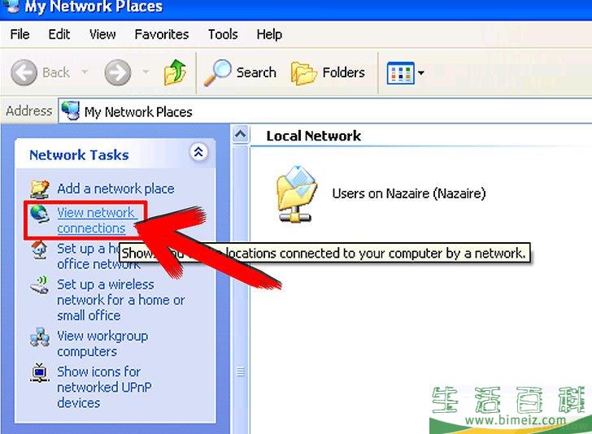This screenshot has width=592, height=434.
Task: Open the View menu
Action: point(102,34)
